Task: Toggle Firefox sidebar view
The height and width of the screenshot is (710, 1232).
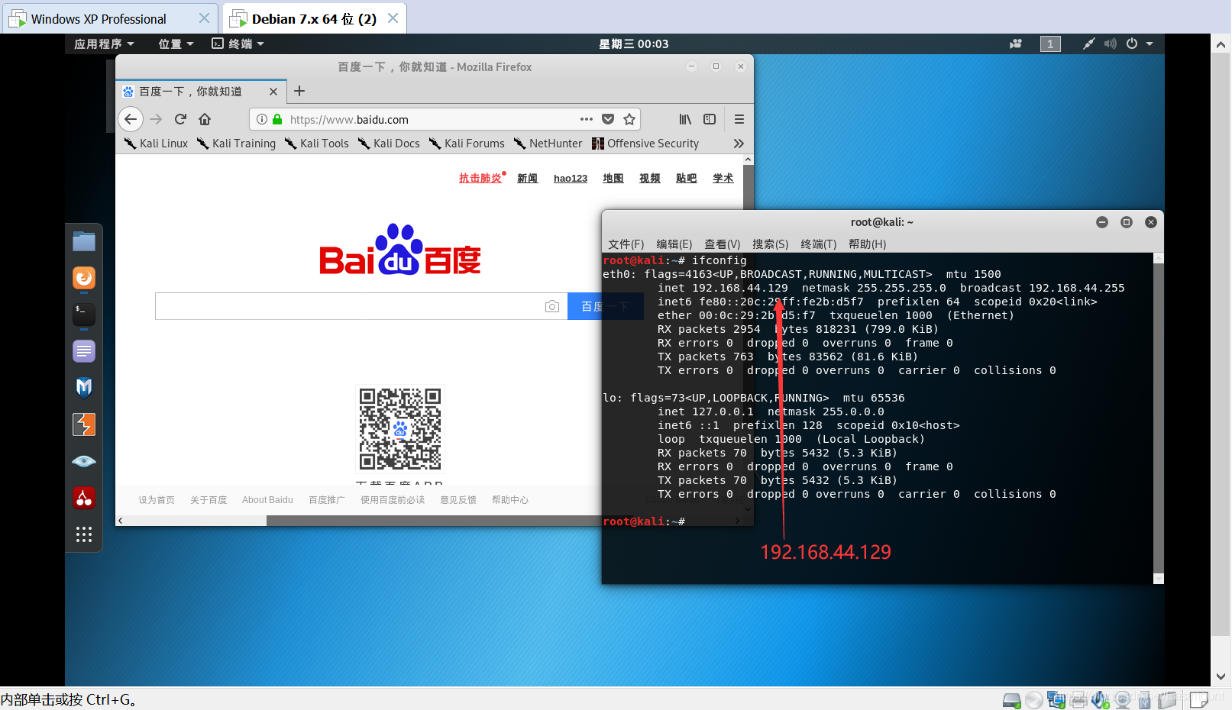Action: click(x=710, y=119)
